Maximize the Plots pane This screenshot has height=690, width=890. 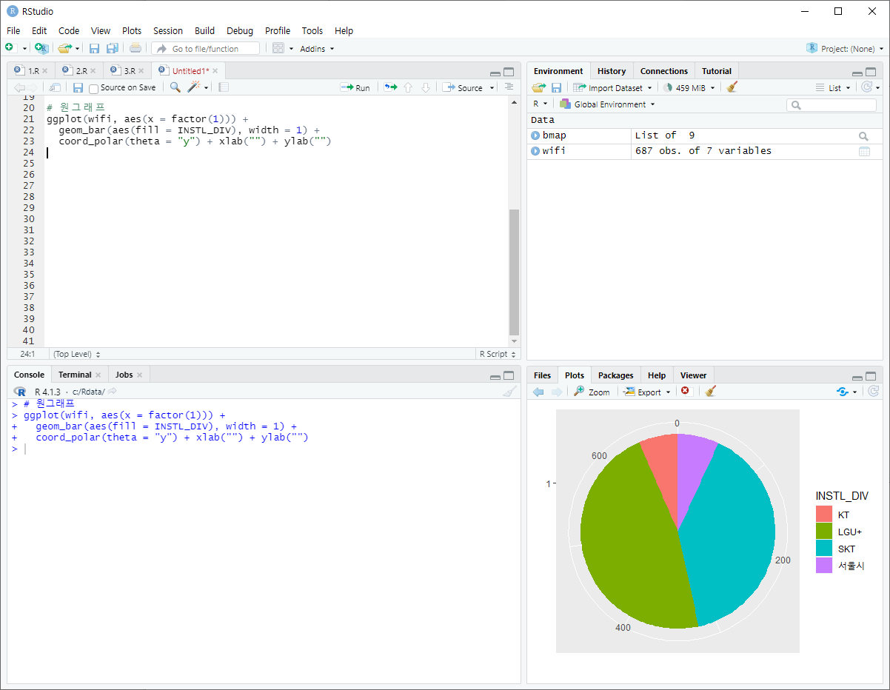click(871, 376)
